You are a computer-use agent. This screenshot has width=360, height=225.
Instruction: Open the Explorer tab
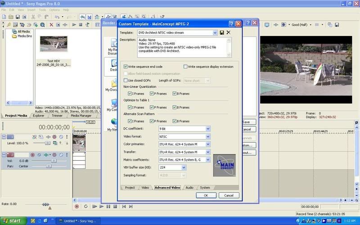tap(38, 116)
